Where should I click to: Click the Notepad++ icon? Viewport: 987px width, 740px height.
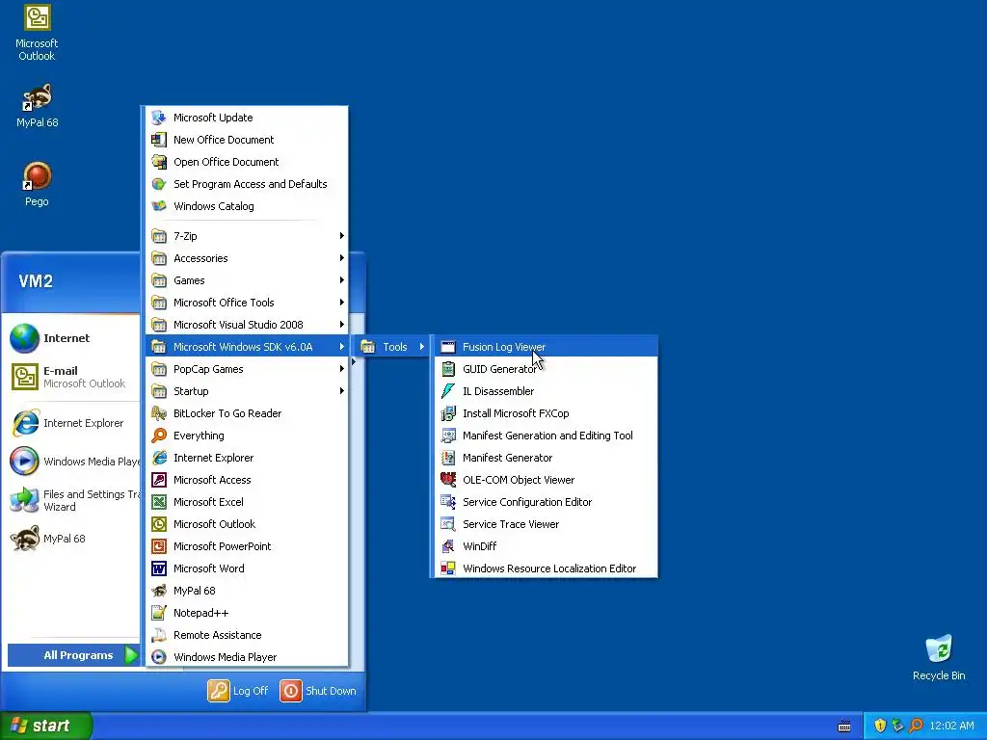[159, 613]
